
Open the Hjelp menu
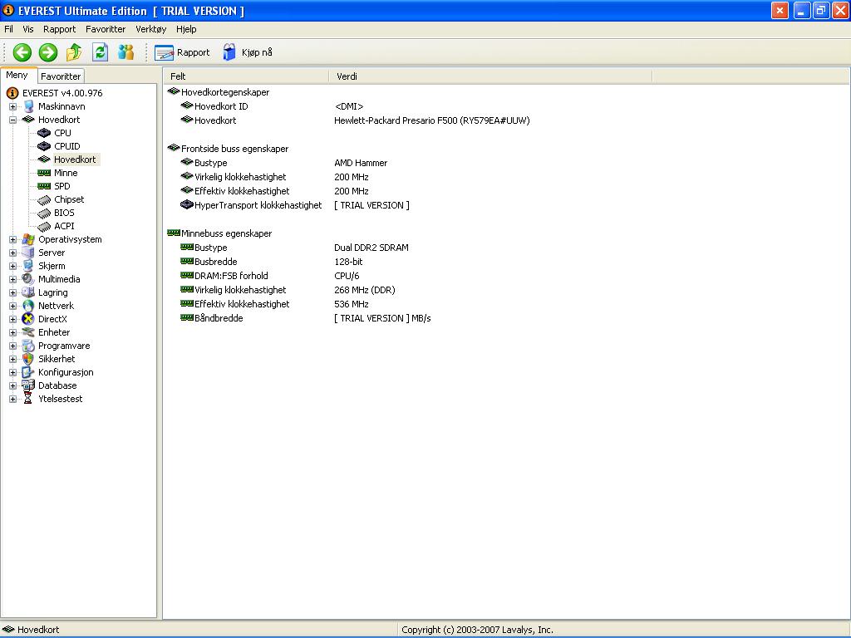pyautogui.click(x=186, y=29)
